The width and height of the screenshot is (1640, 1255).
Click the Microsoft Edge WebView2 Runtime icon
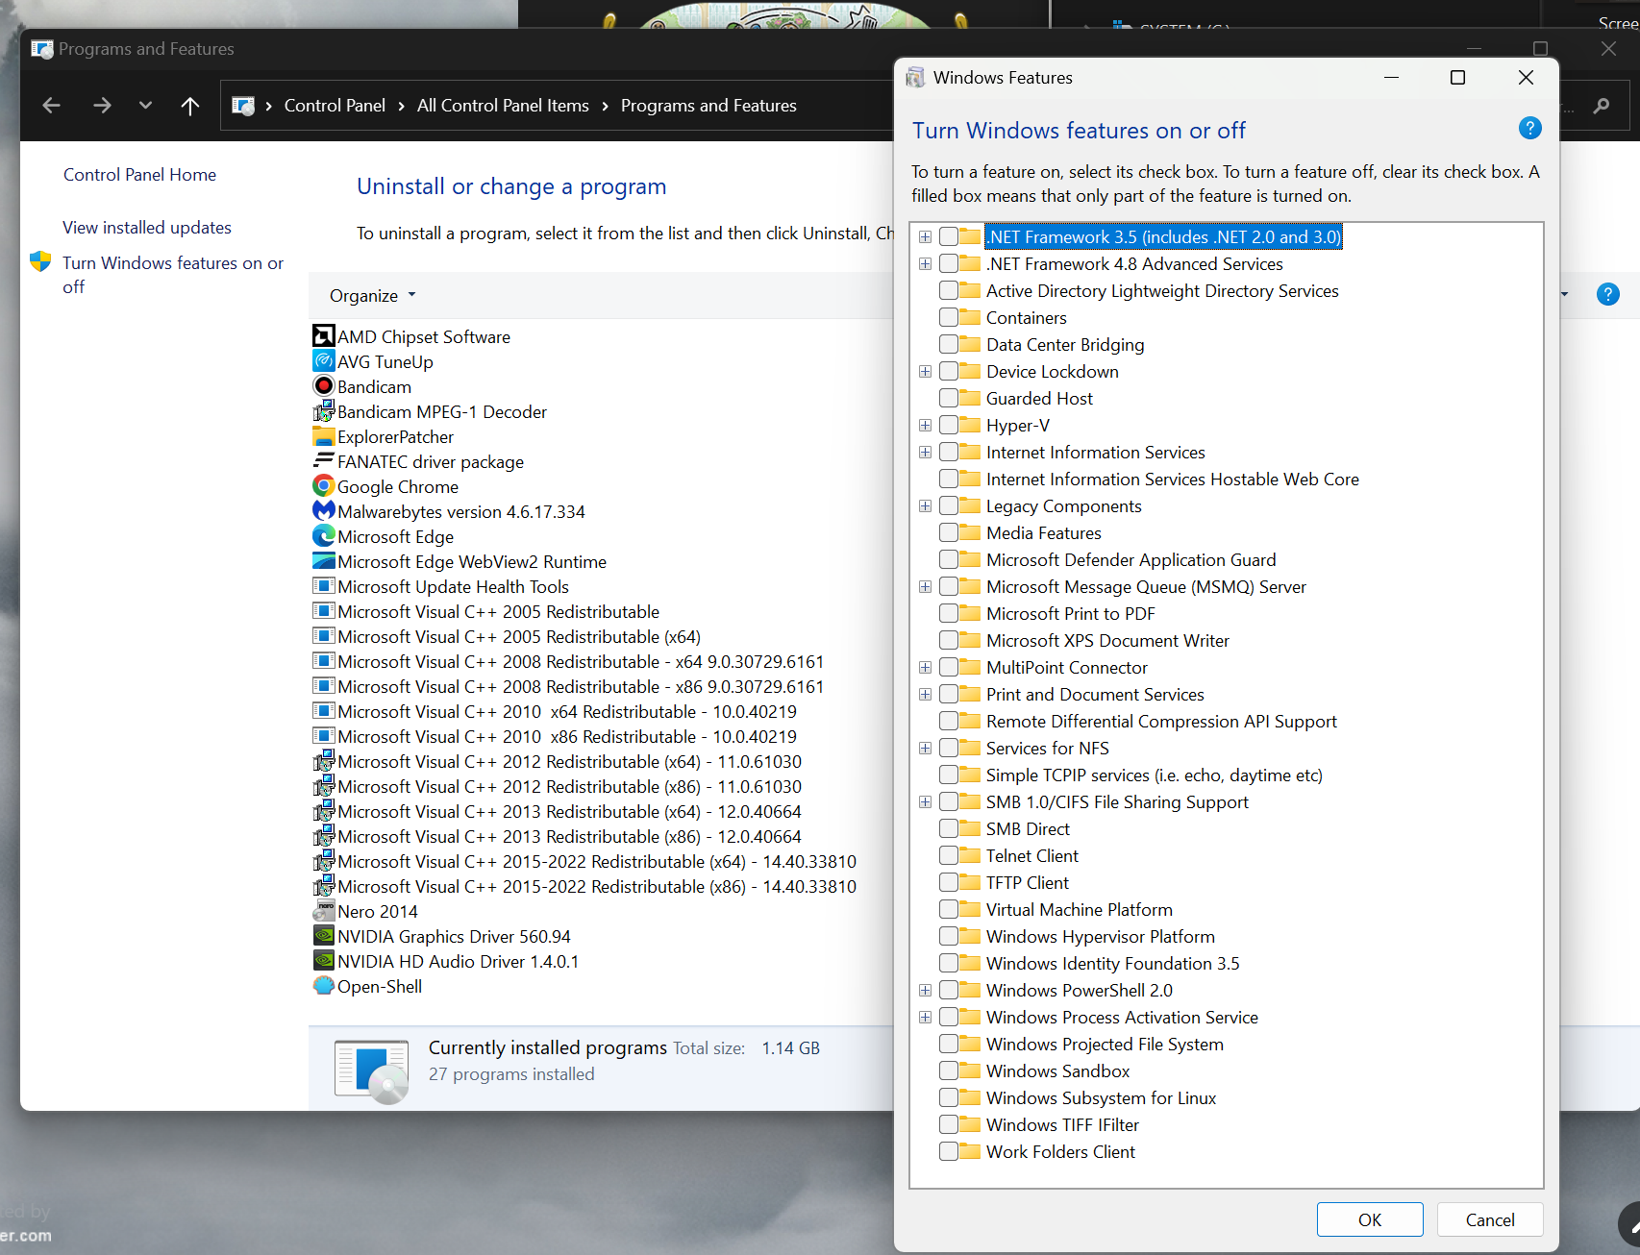click(x=324, y=561)
